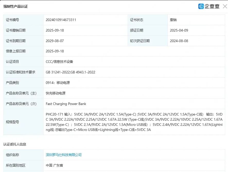This screenshot has height=172, width=228.
Task: Select the region value 中国 广东省
Action: pos(54,165)
